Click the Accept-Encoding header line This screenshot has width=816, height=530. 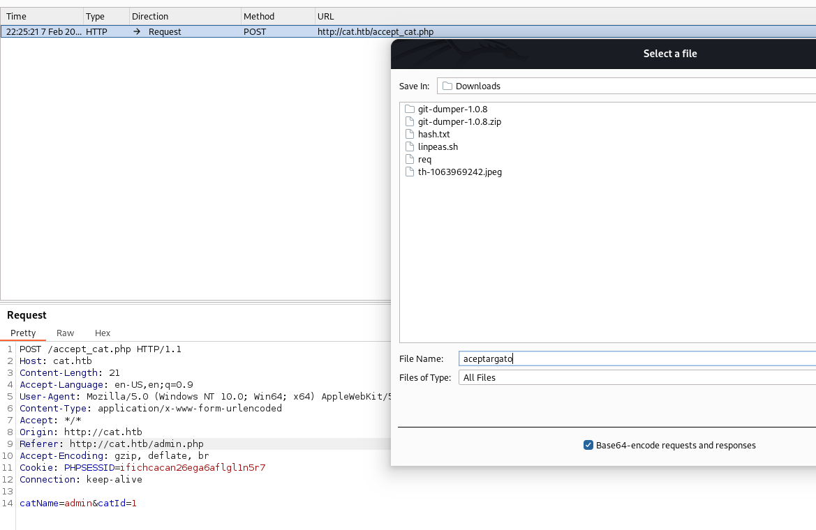pos(114,455)
